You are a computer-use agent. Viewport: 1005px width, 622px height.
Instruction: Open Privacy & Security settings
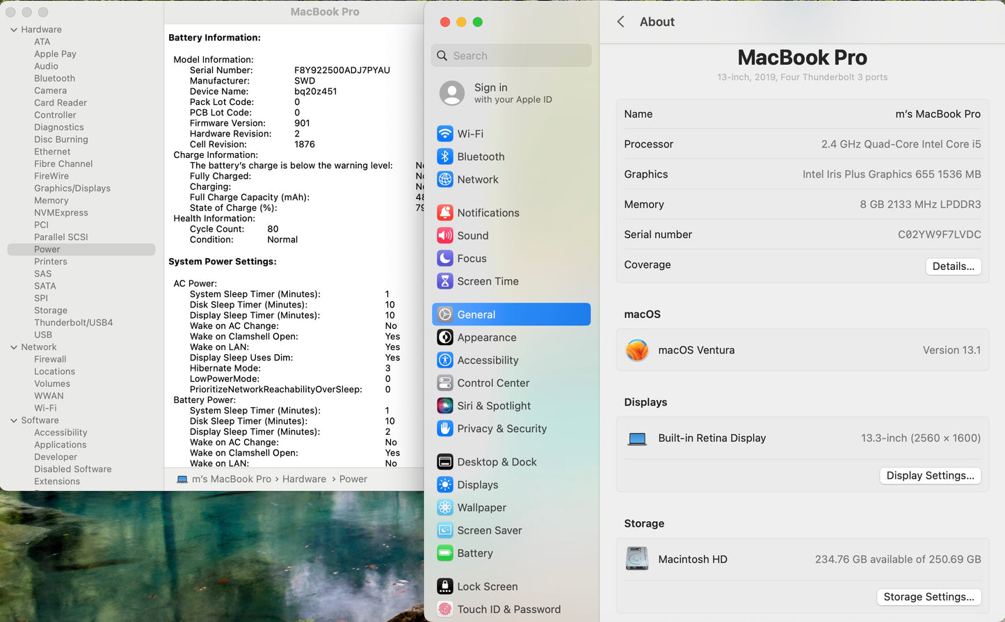click(501, 429)
